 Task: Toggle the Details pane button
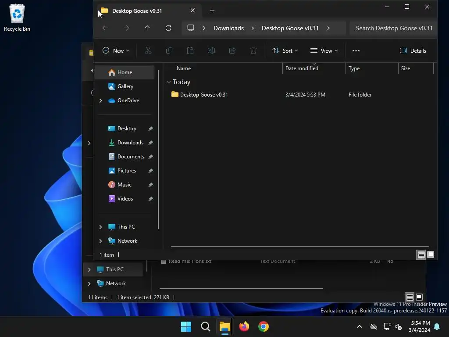click(413, 51)
